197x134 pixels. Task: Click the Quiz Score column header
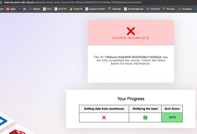tap(172, 109)
